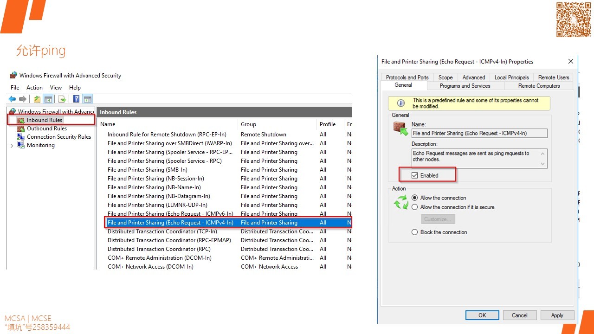Screen dimensions: 594x334
Task: Click the Inbound Rules firewall icon in tree
Action: coord(20,120)
